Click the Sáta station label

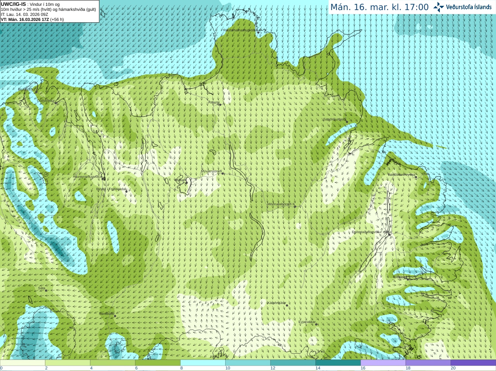point(41,288)
